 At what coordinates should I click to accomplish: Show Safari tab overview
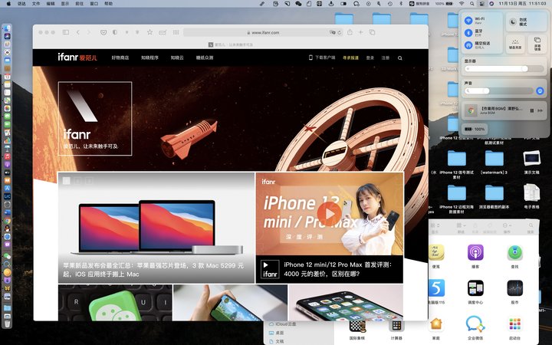pyautogui.click(x=372, y=32)
